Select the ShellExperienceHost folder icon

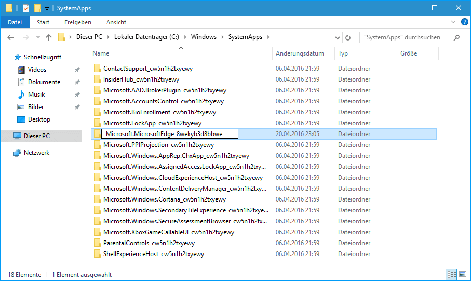(x=97, y=254)
